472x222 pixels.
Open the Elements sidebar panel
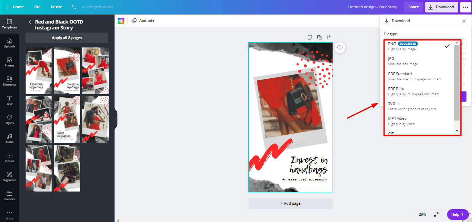pos(9,81)
